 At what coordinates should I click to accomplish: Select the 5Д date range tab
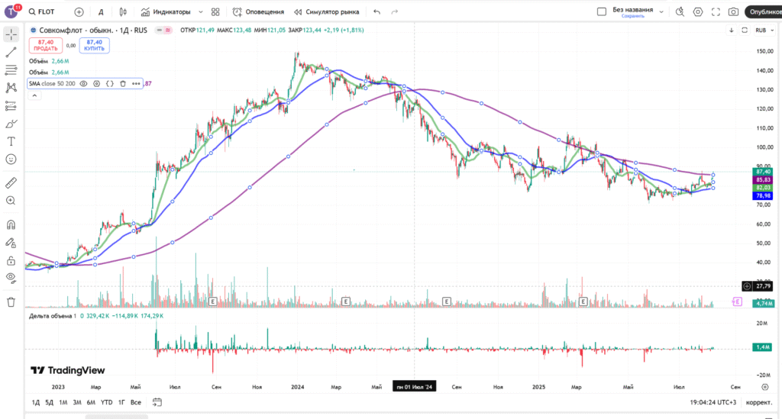click(x=50, y=402)
